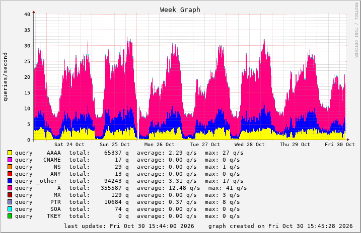
Task: Click the y-axis value 35
Action: click(27, 30)
